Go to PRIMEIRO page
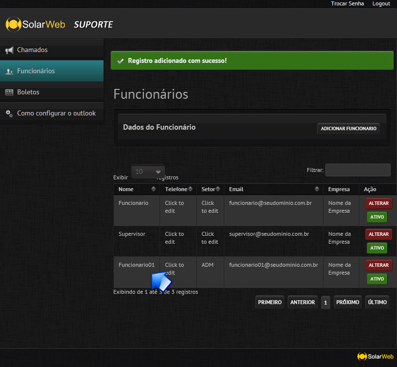 tap(269, 302)
